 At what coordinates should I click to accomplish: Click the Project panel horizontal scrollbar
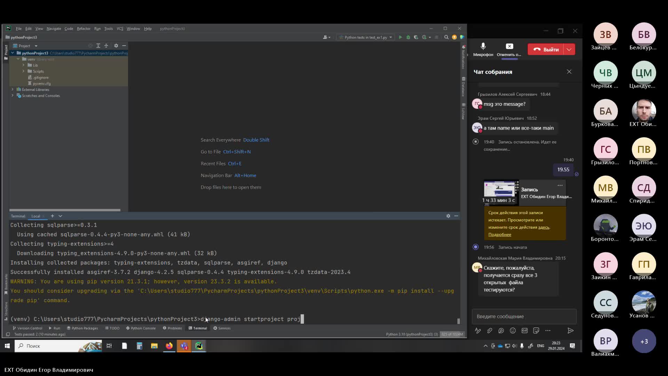tap(65, 210)
